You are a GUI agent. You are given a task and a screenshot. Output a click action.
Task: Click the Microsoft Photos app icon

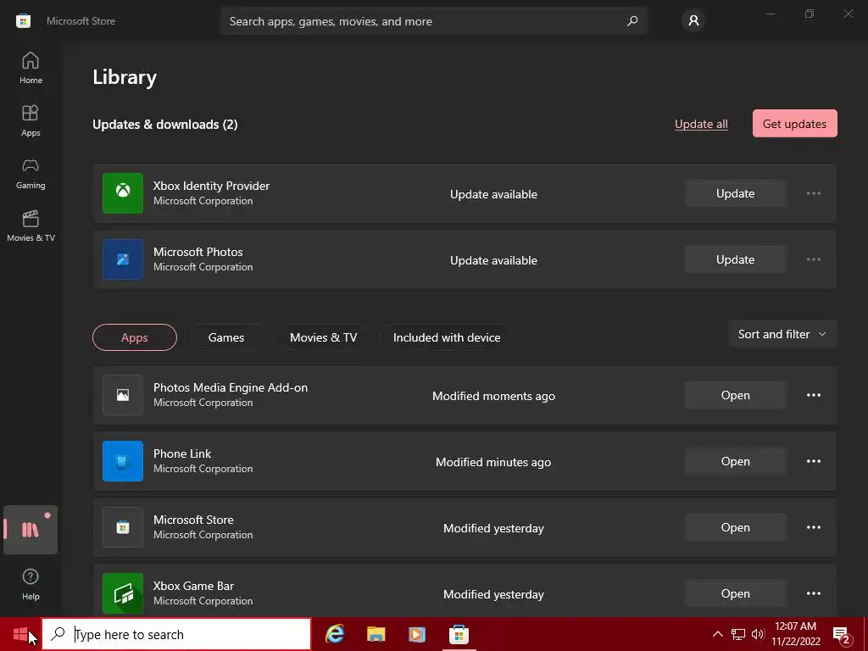coord(123,259)
